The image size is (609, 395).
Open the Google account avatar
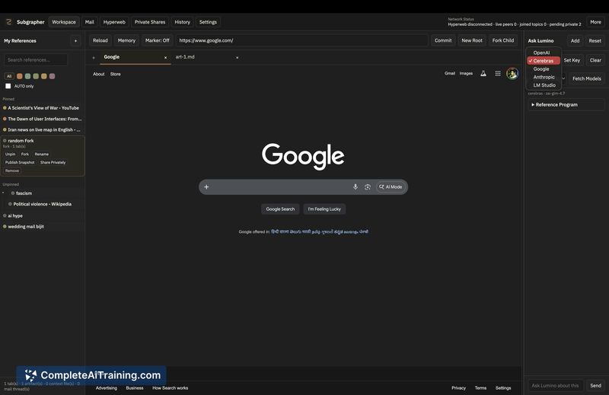point(512,73)
